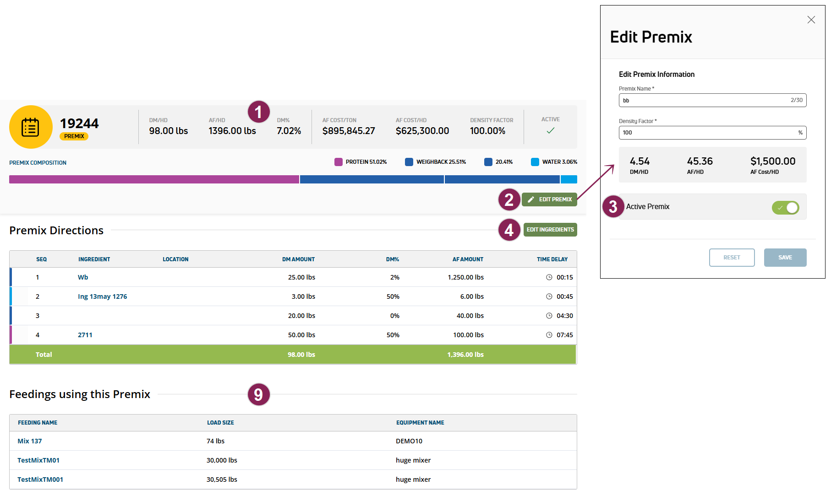
Task: Open the Ing 13may 1276 ingredient link
Action: tap(102, 296)
